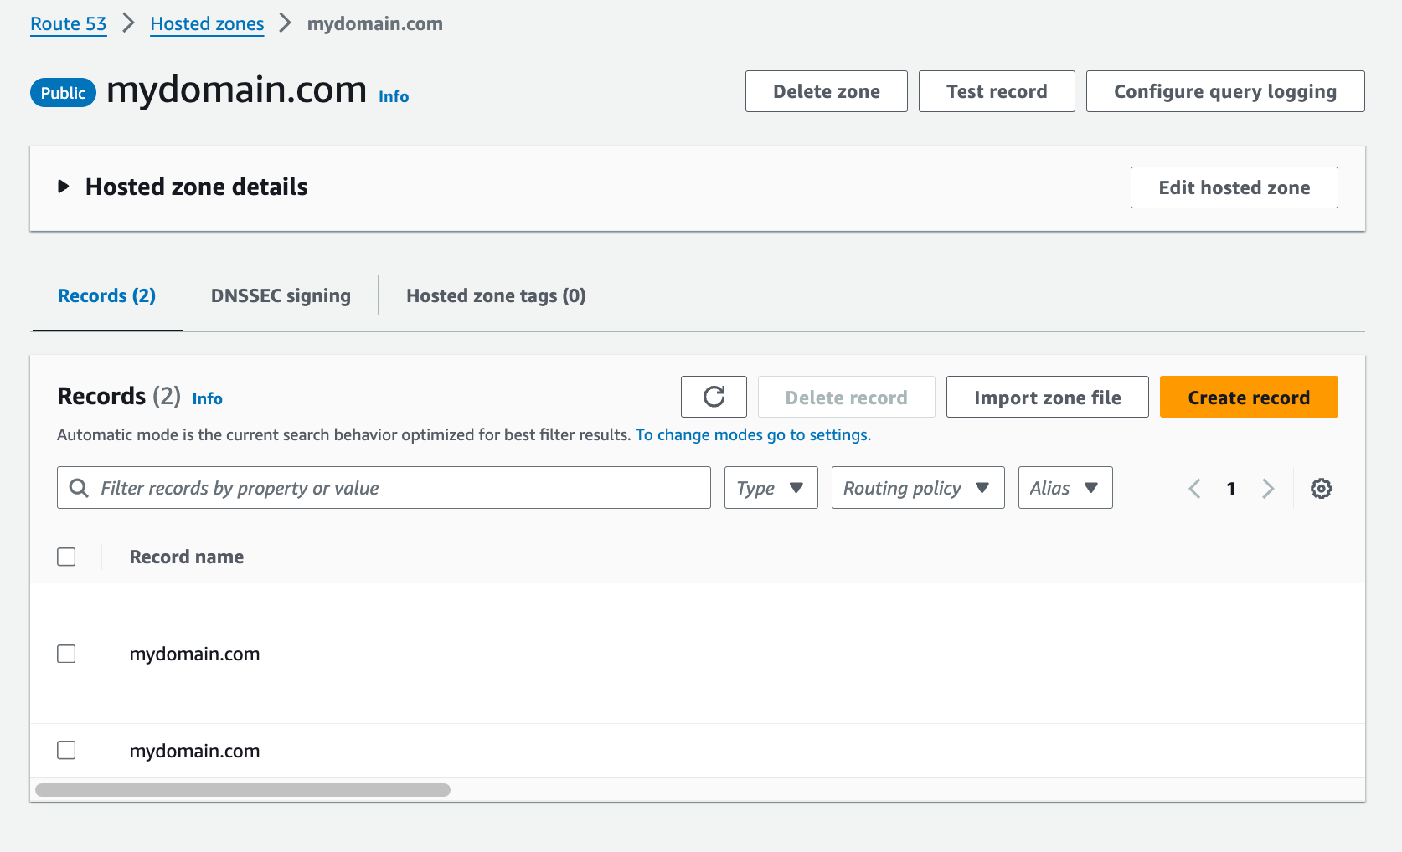Screen dimensions: 1402x852
Task: Open Hosted zones breadcrumb link
Action: coord(207,24)
